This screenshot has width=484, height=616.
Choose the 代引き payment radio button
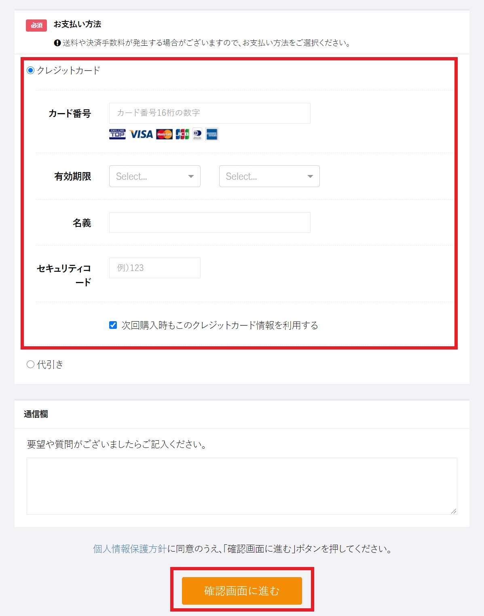30,364
